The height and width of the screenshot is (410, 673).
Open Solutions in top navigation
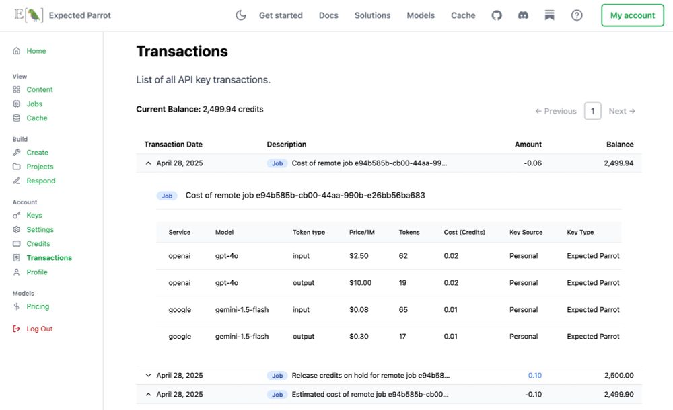(x=373, y=15)
